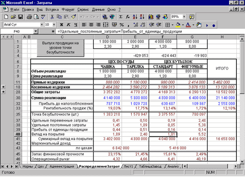Toggle align left
Viewport: 245px width, 178px height.
point(84,25)
